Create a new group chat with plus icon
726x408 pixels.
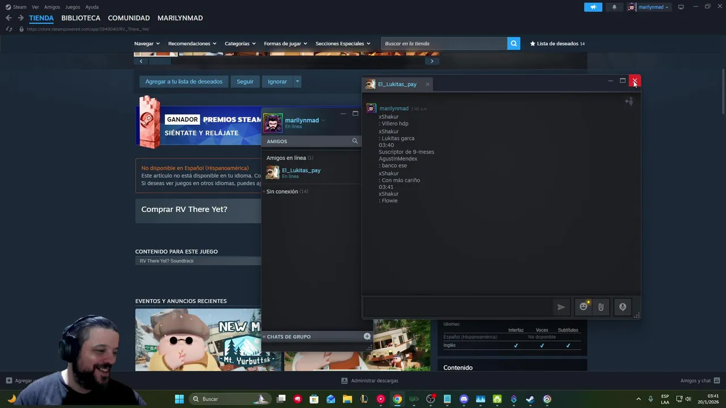click(367, 337)
